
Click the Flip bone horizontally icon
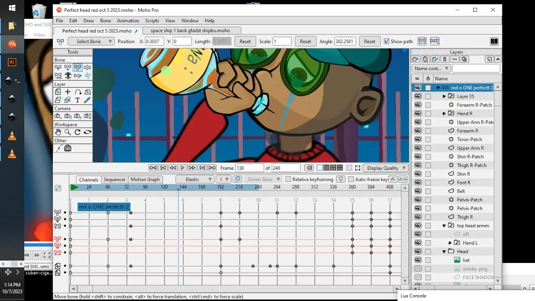click(422, 41)
